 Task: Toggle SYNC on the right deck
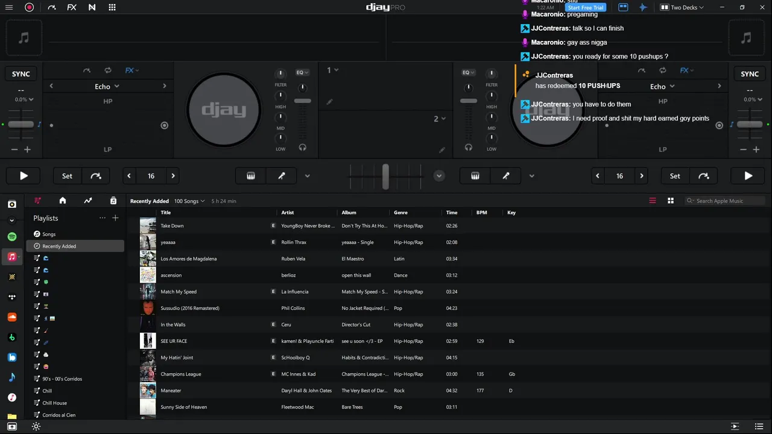(750, 74)
